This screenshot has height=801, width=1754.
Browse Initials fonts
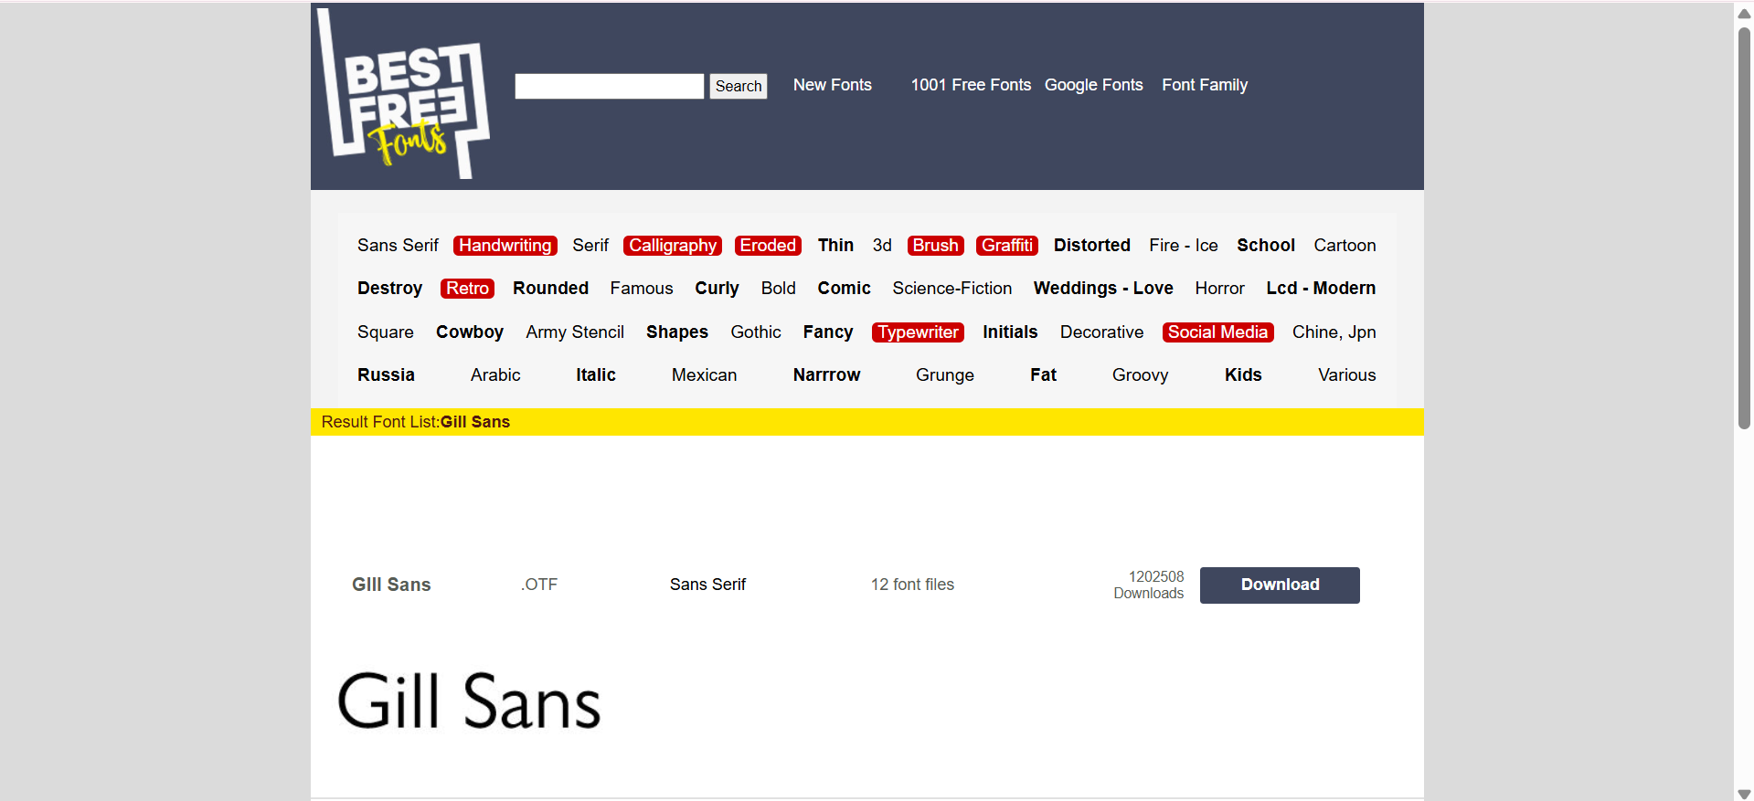pos(1010,332)
